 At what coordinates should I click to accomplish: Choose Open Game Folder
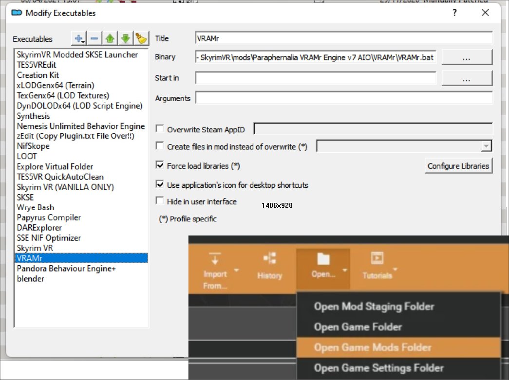[x=398, y=327]
